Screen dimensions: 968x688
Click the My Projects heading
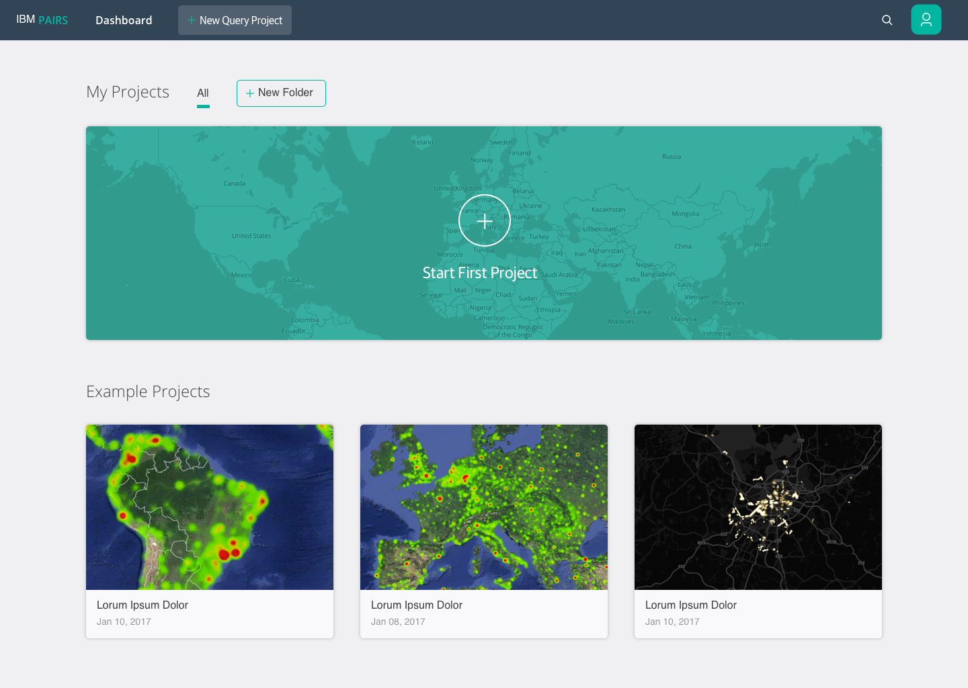pos(127,92)
